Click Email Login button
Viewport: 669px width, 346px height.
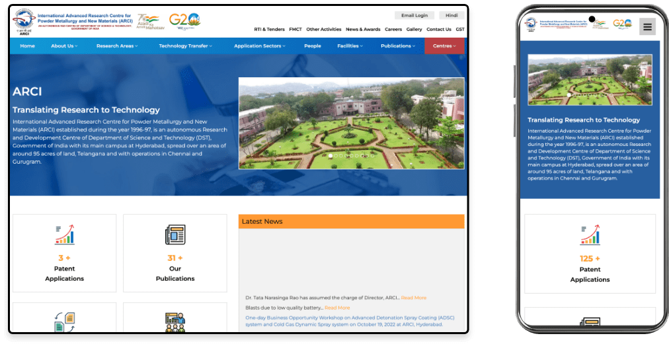pos(414,15)
